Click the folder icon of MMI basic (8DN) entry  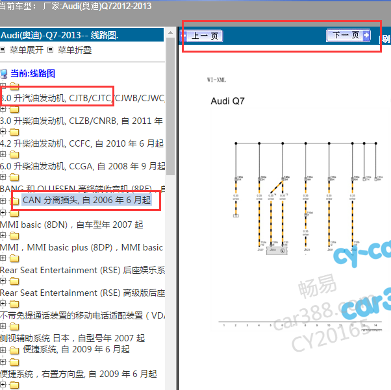(14, 213)
